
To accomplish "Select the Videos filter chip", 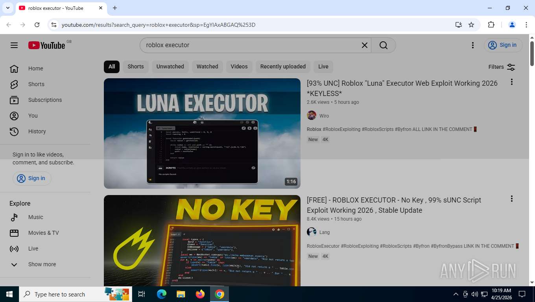I will coord(239,66).
